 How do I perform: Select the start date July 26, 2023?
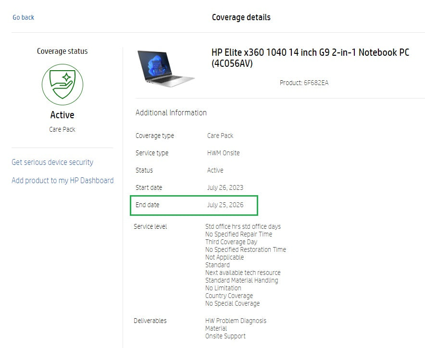pyautogui.click(x=225, y=187)
